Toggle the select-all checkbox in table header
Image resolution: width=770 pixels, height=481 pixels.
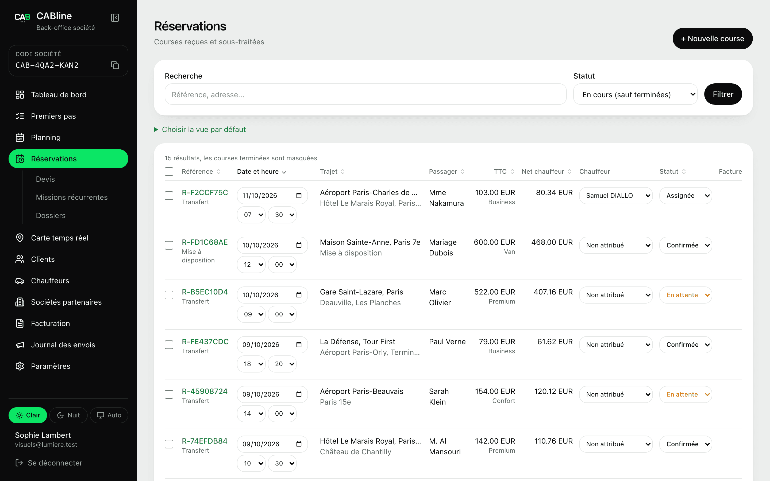point(169,172)
